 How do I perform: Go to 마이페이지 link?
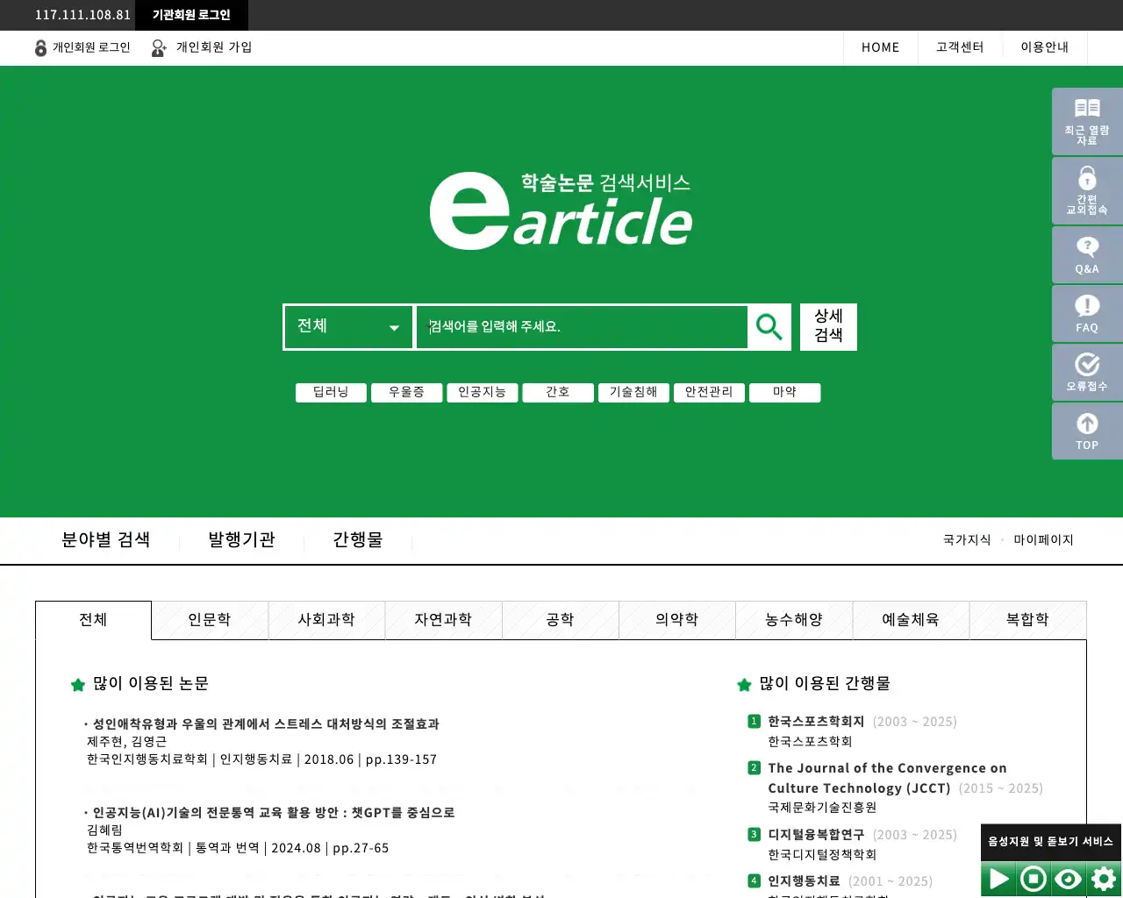point(1043,540)
